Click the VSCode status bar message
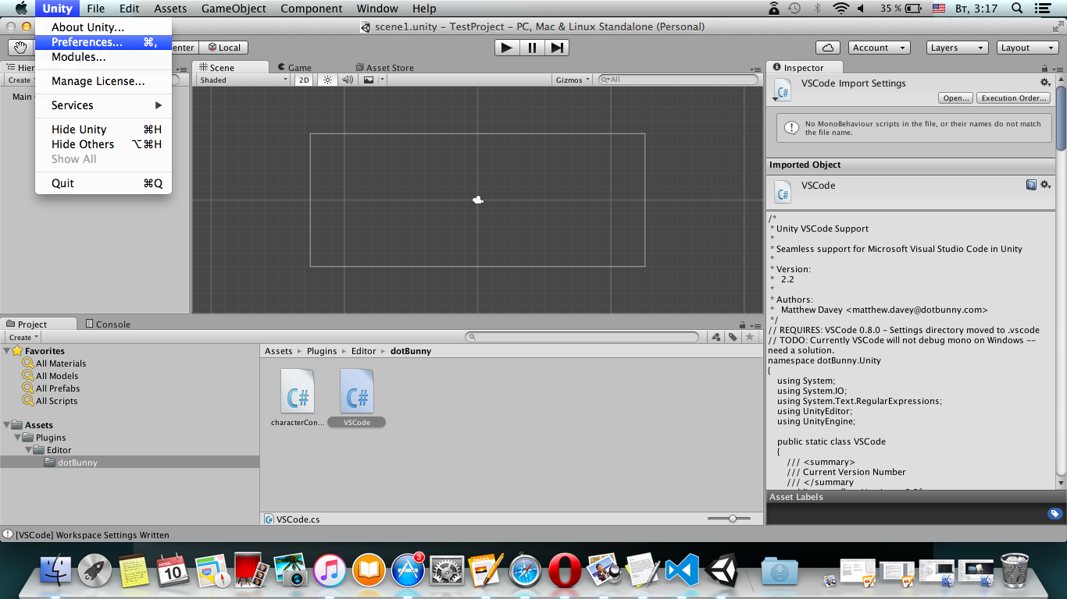The image size is (1067, 599). [92, 535]
